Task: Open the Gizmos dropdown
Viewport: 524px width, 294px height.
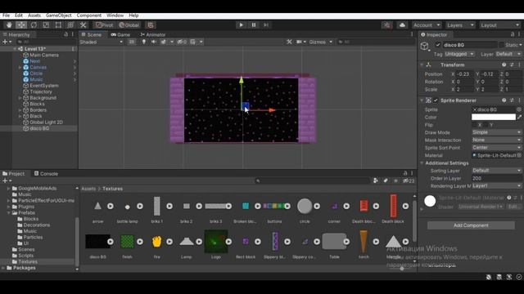Action: click(x=320, y=42)
